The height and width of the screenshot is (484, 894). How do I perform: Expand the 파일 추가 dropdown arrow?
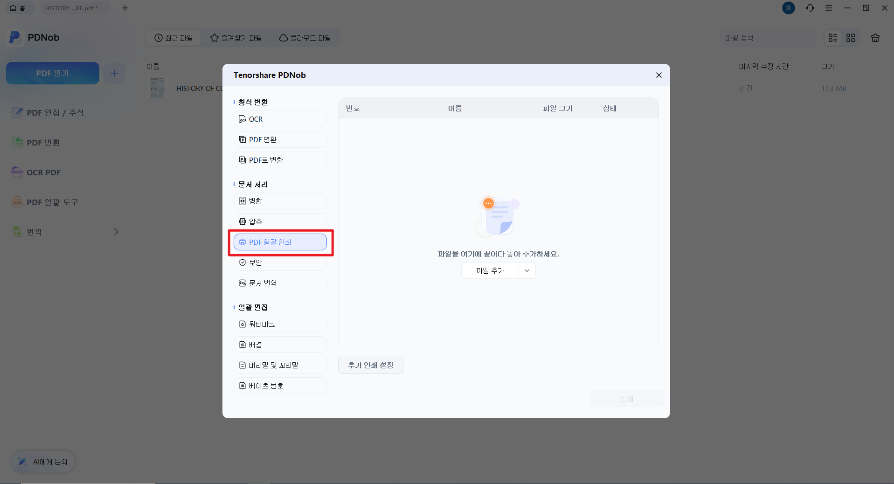pos(527,270)
